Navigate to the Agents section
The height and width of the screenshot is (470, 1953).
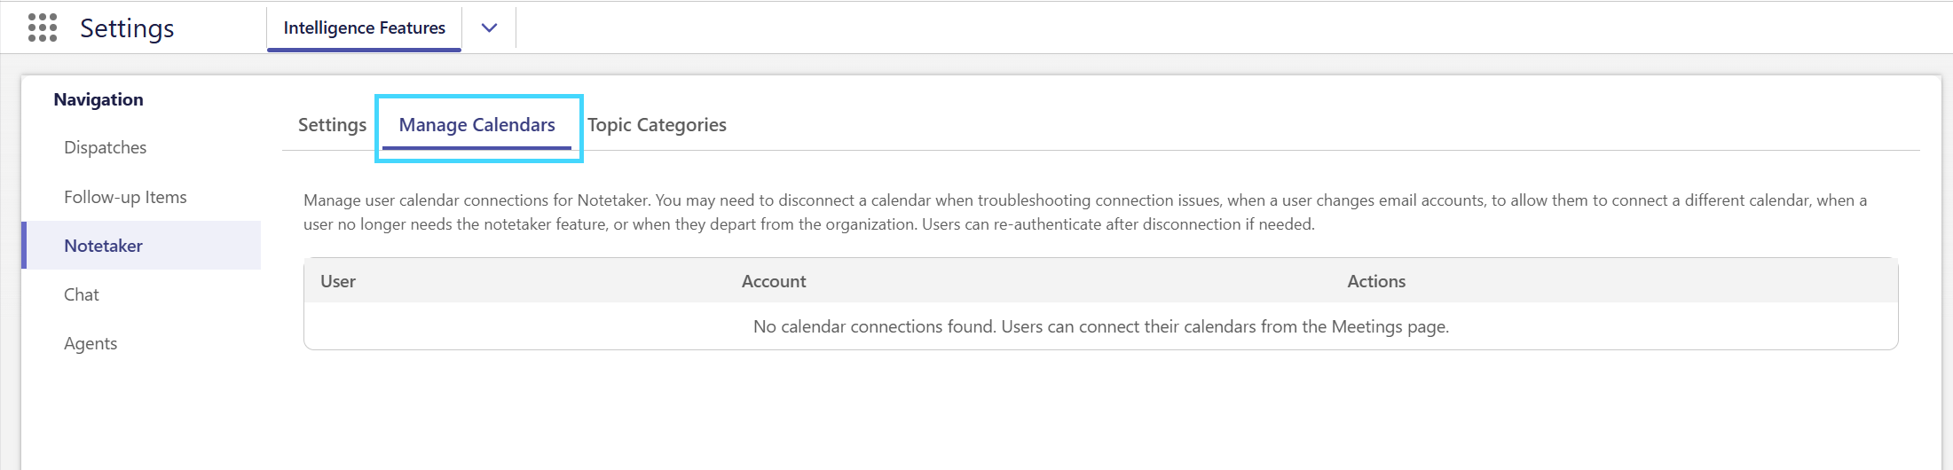(x=91, y=343)
